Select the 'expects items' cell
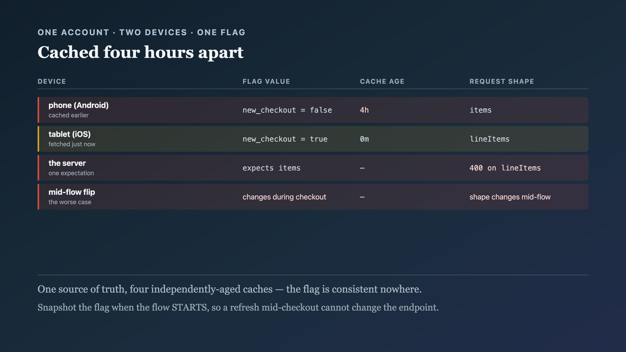626x352 pixels. click(x=271, y=168)
